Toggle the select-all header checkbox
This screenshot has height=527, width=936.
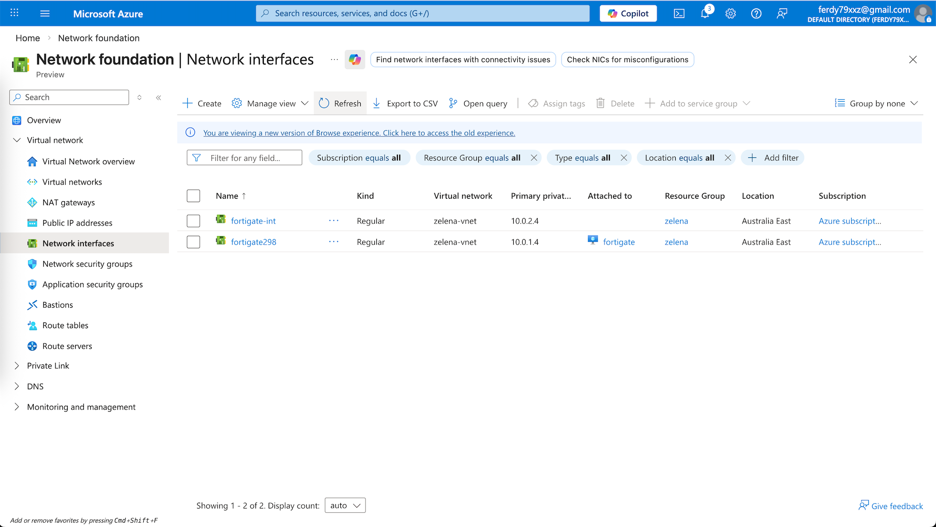click(194, 196)
